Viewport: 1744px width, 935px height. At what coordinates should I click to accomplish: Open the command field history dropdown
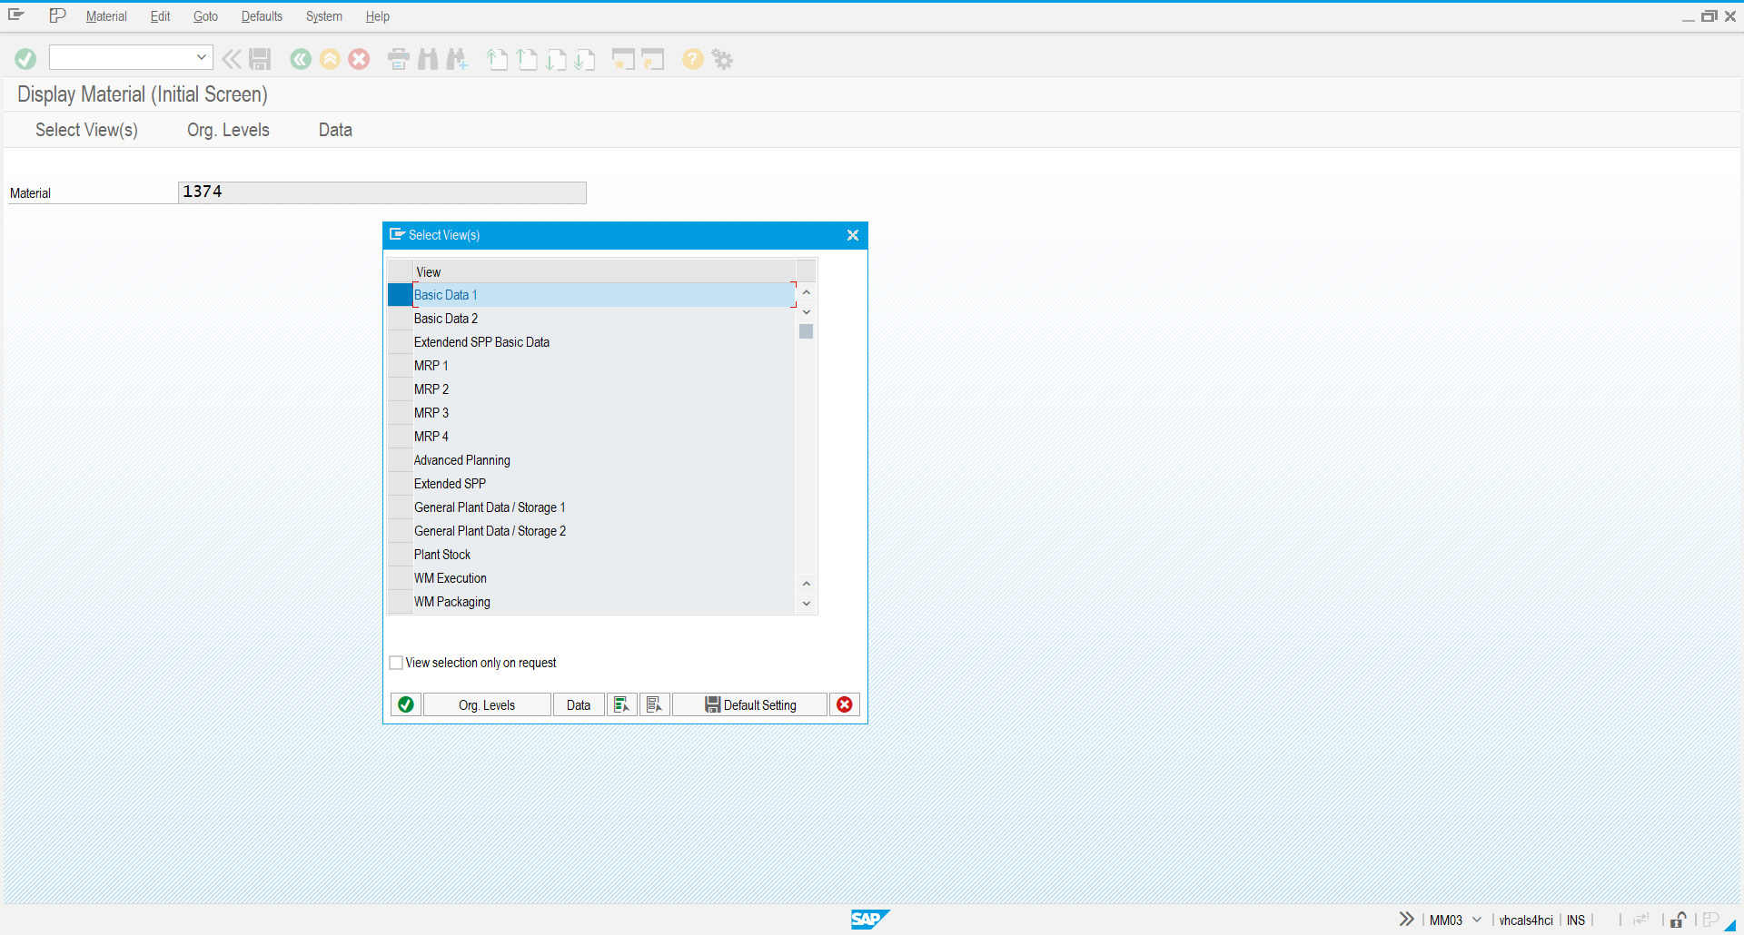(201, 57)
